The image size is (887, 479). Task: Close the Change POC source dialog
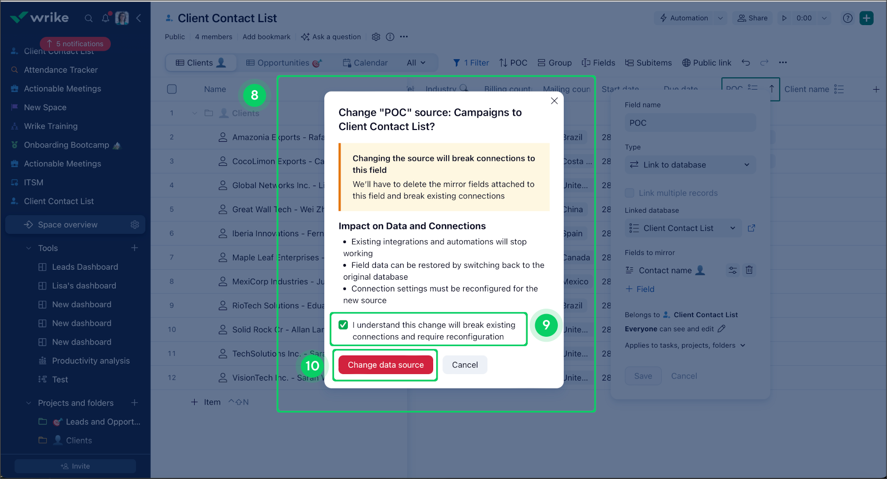[x=554, y=100]
